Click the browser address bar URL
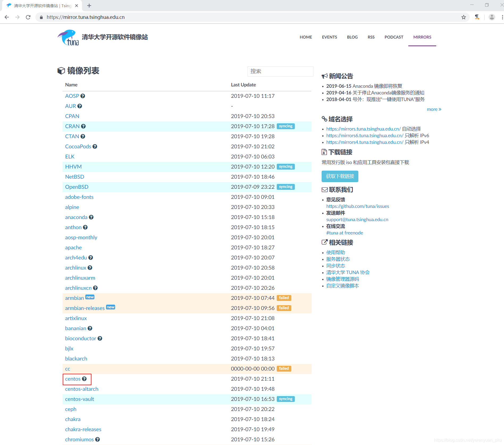This screenshot has height=445, width=504. (86, 17)
